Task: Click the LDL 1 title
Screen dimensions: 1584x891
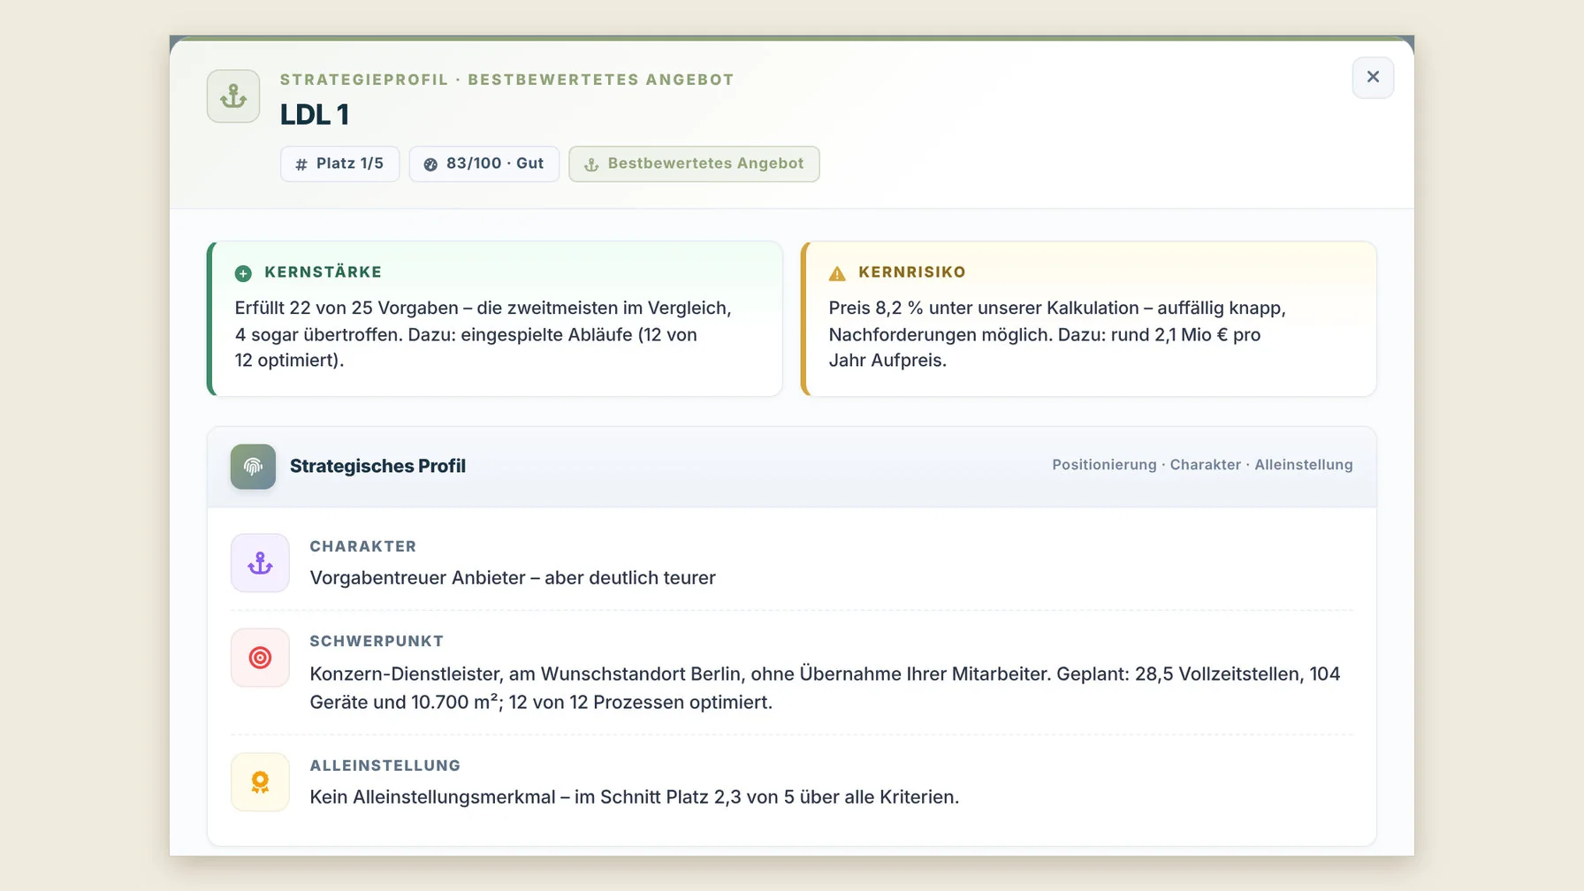Action: pos(315,115)
